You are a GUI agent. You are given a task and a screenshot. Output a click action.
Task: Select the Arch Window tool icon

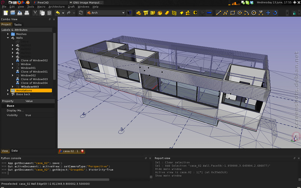pyautogui.click(x=174, y=13)
